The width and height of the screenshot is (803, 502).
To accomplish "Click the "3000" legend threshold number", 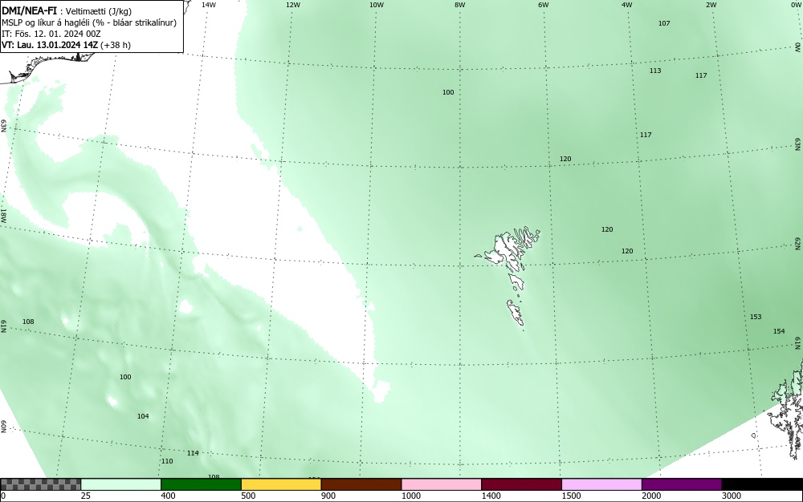I will (x=732, y=496).
